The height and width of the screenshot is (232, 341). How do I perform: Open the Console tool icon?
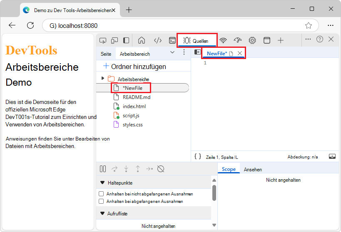(172, 40)
